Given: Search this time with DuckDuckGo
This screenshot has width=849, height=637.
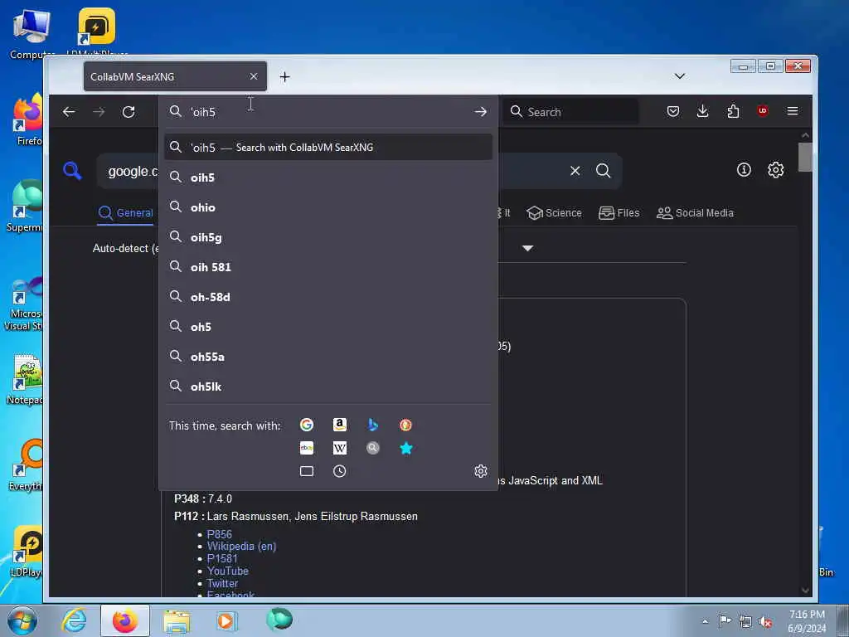Looking at the screenshot, I should 405,425.
